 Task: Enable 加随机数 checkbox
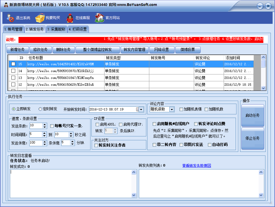(206, 109)
